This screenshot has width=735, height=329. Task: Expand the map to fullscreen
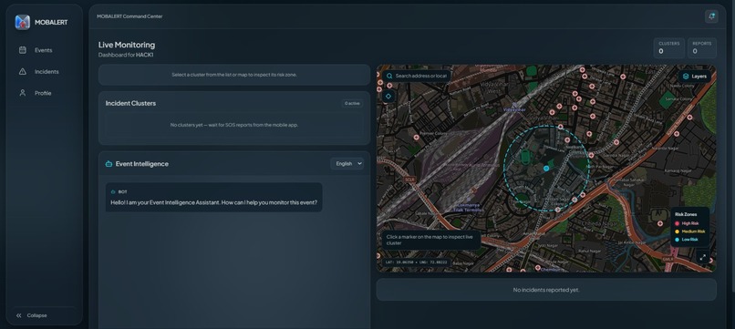pos(703,257)
